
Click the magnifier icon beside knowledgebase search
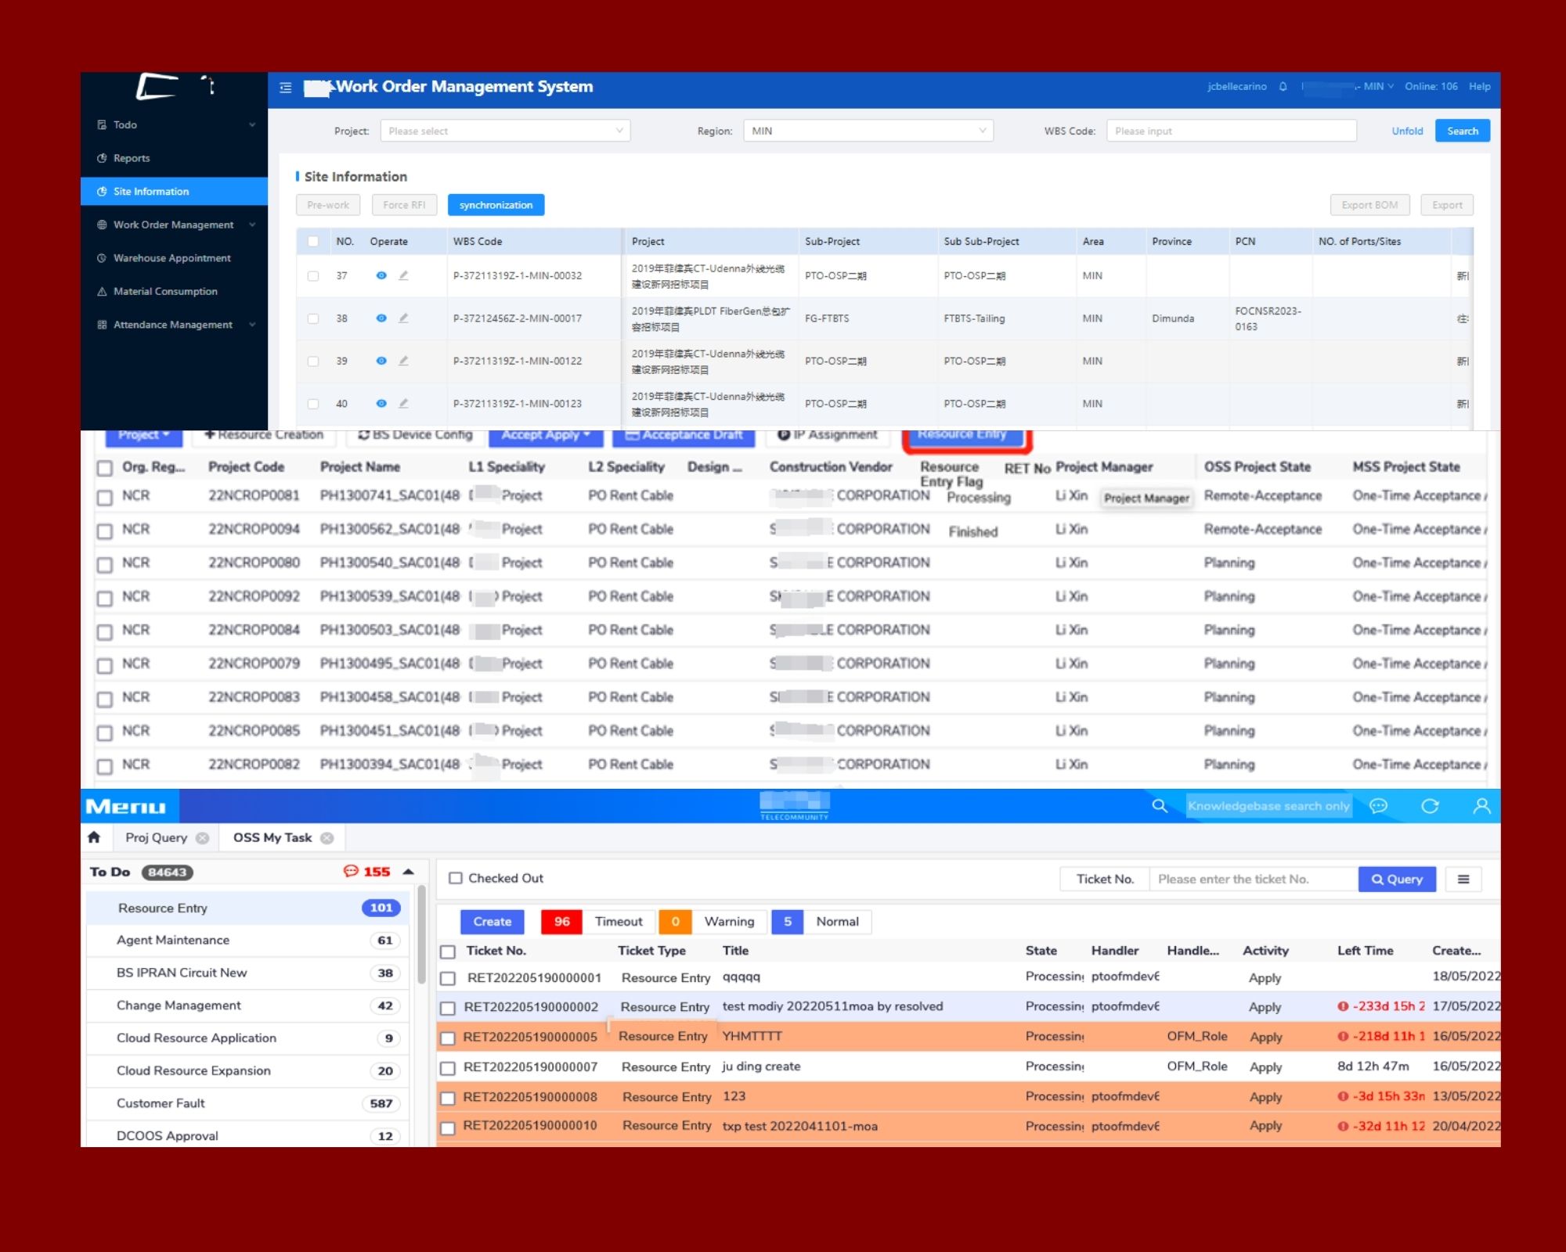[1160, 806]
